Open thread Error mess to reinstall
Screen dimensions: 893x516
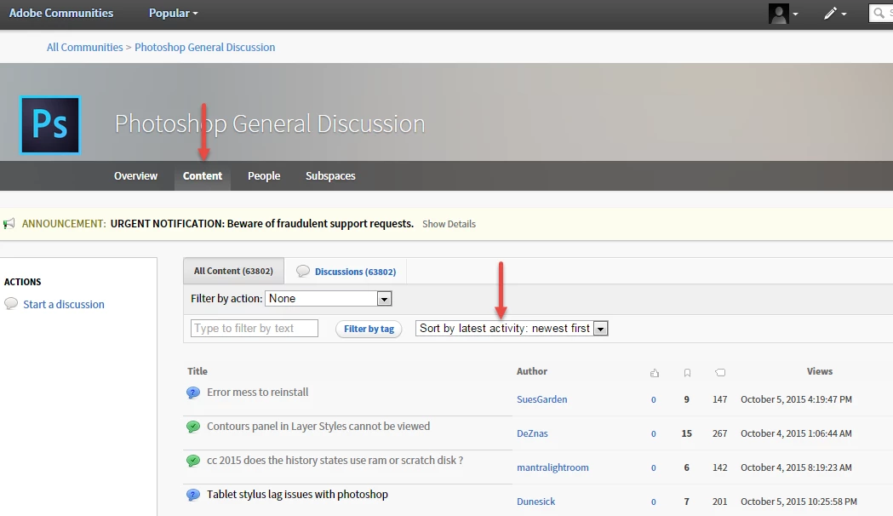tap(257, 392)
